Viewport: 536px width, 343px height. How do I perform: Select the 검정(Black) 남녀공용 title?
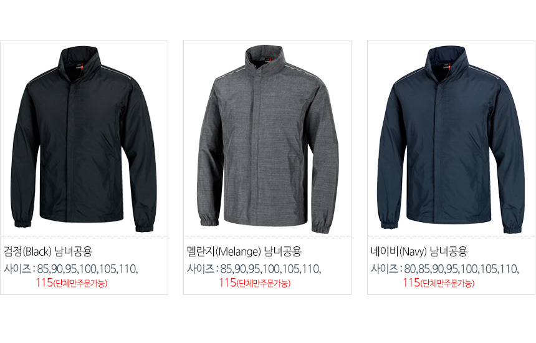point(48,252)
